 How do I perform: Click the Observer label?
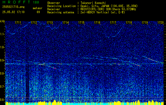[x=54, y=3]
